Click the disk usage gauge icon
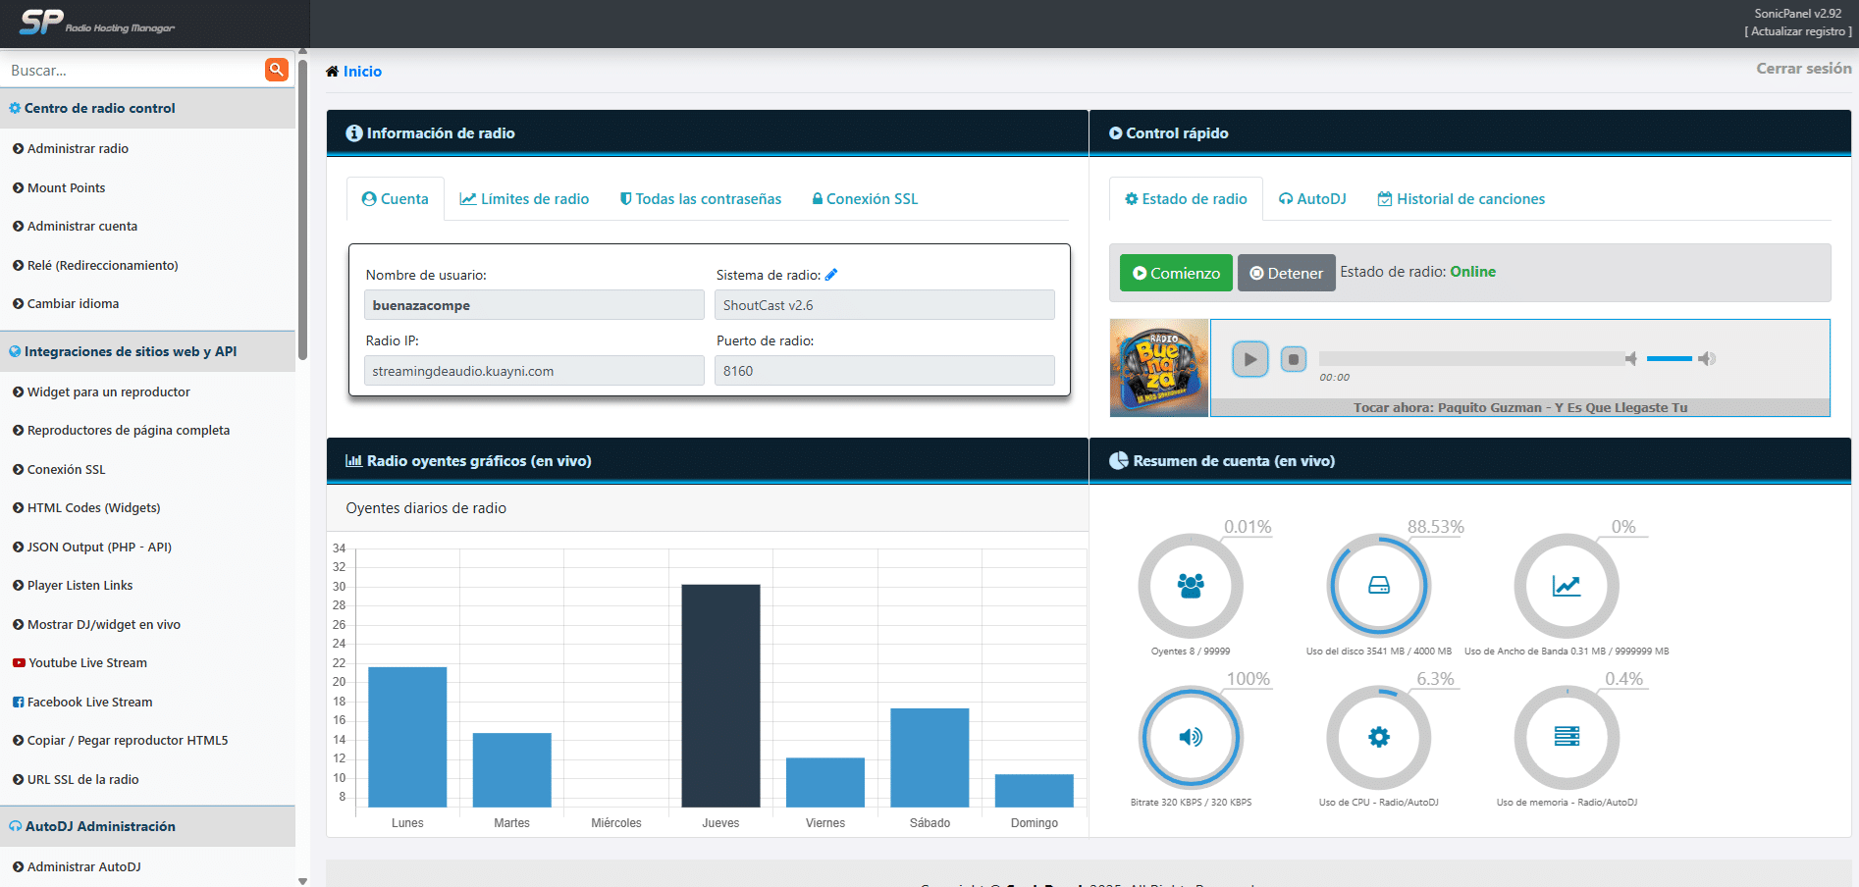 tap(1378, 586)
